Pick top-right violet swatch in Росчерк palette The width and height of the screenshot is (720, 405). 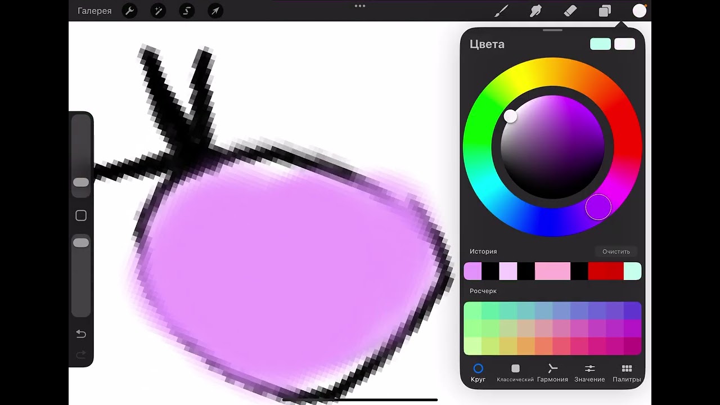(x=632, y=310)
